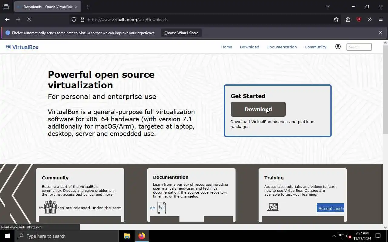Open File Explorer from the taskbar
388x242 pixels.
tap(127, 236)
